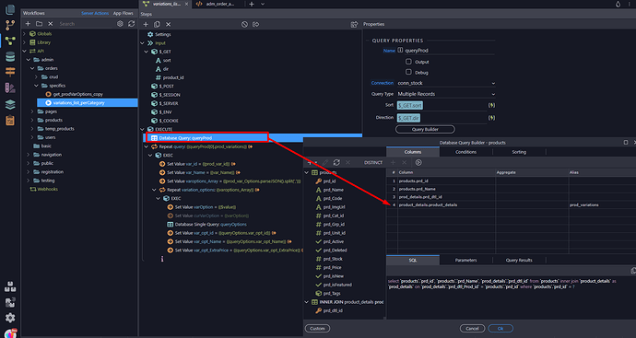636x338 pixels.
Task: Switch to the Query Results tab
Action: (x=519, y=261)
